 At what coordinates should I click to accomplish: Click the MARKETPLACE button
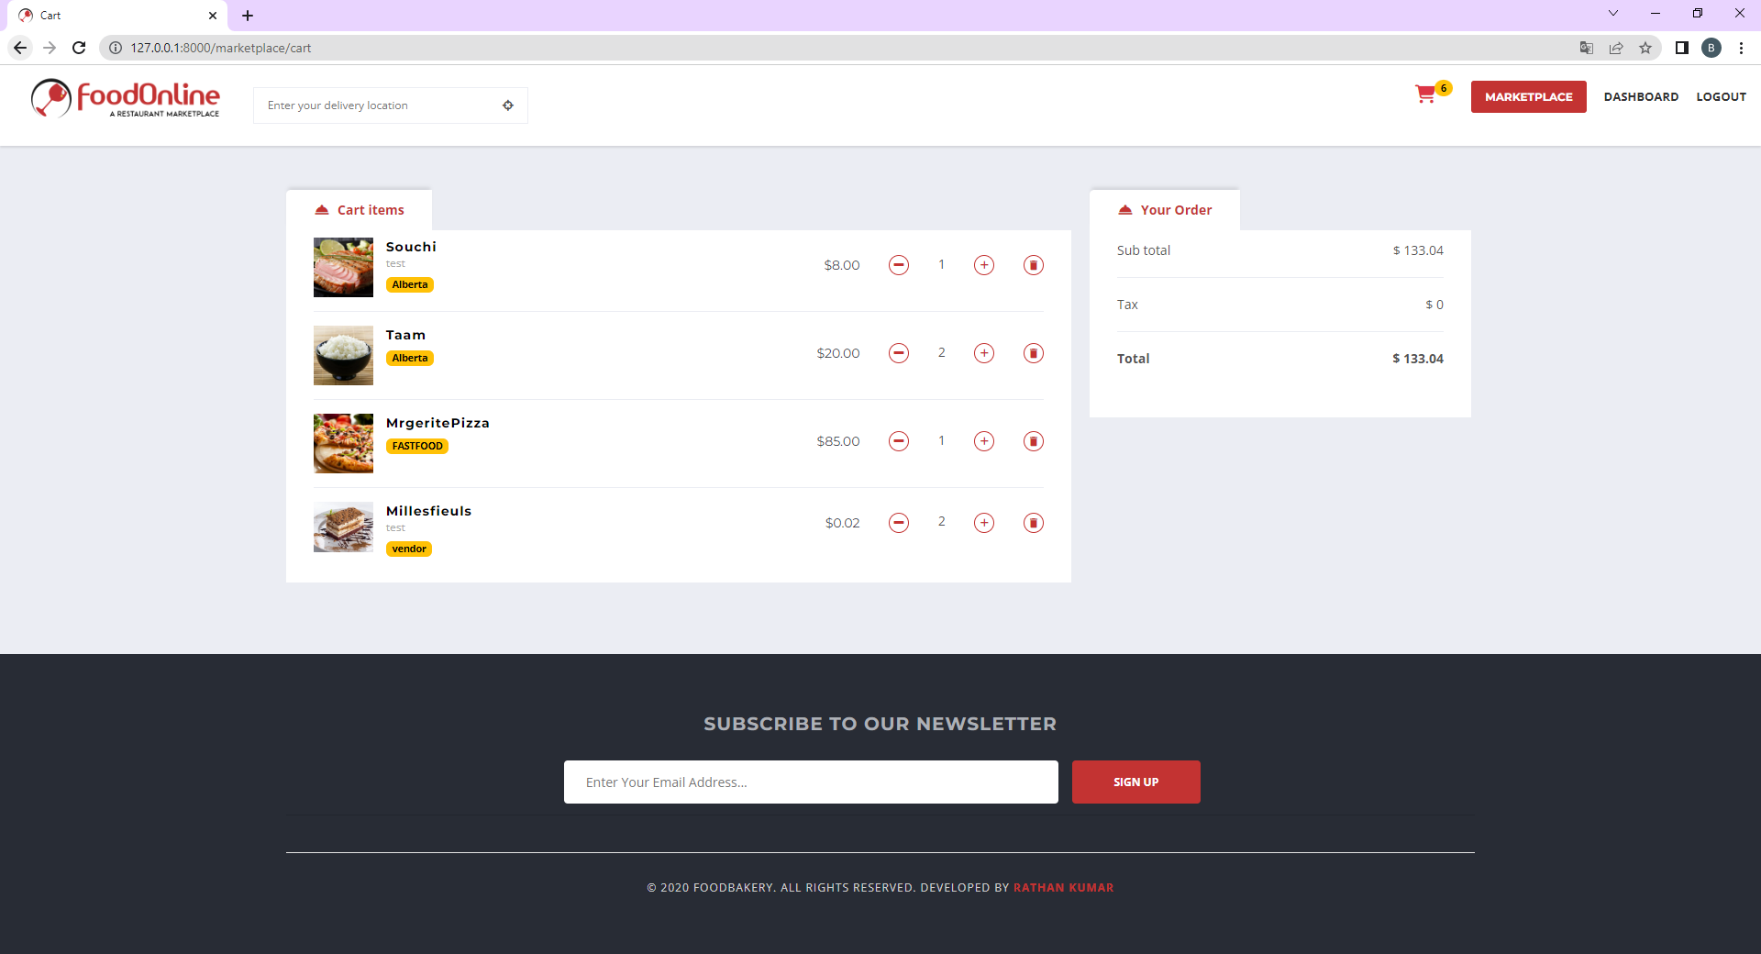1527,96
